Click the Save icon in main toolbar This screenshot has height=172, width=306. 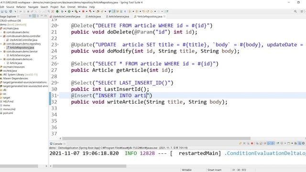pyautogui.click(x=2, y=11)
